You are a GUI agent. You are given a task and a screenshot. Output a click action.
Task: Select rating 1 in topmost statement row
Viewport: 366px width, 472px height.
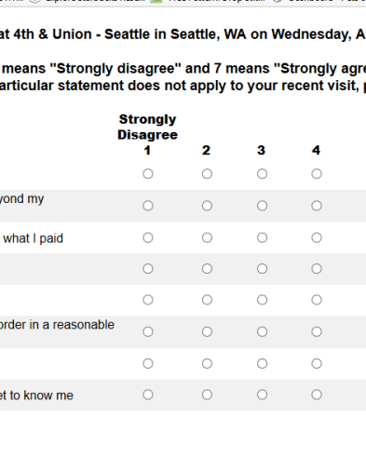point(148,174)
